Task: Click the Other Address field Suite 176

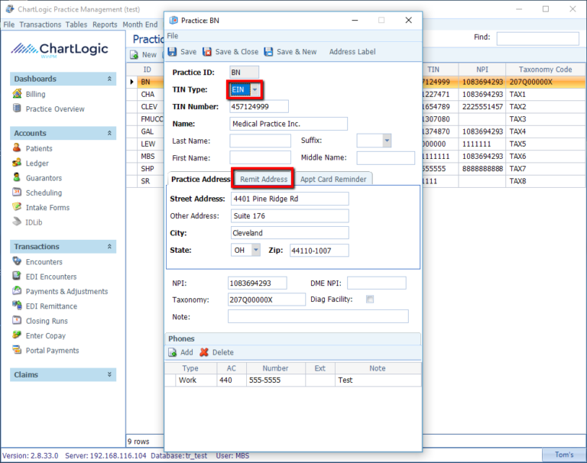Action: [290, 216]
